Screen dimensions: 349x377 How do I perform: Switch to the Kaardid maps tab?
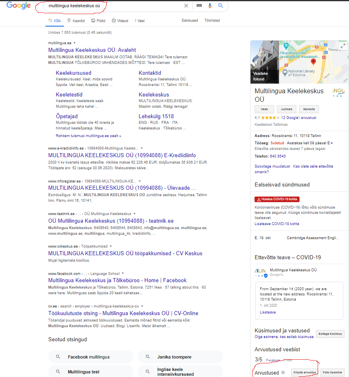pyautogui.click(x=76, y=20)
